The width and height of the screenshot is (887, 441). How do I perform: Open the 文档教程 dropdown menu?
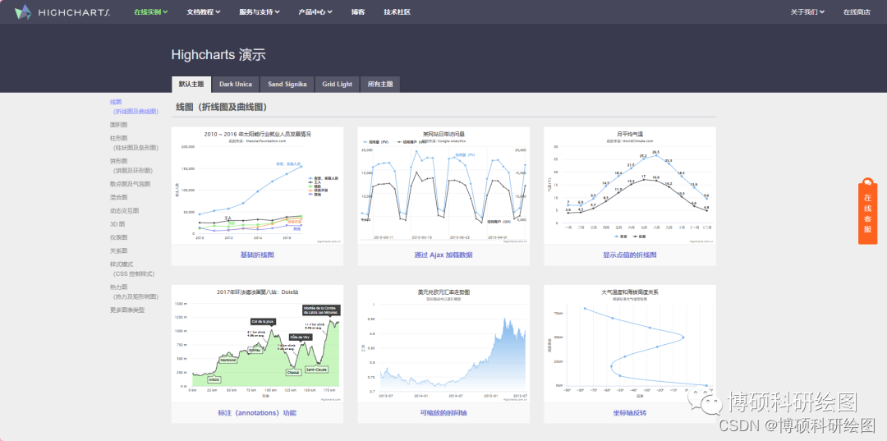[204, 11]
